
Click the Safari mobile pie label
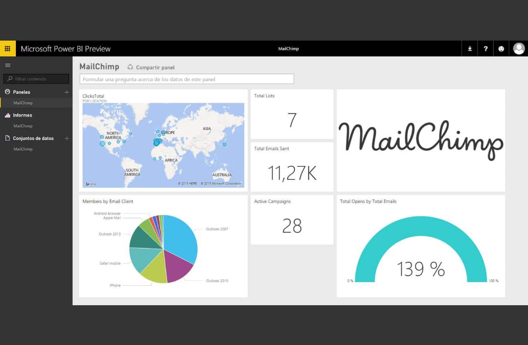pos(110,263)
